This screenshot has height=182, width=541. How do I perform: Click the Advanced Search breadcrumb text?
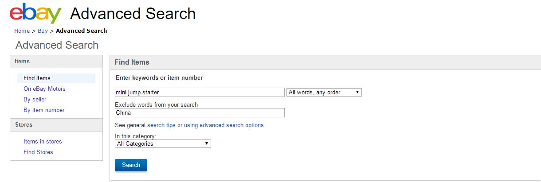(x=82, y=31)
